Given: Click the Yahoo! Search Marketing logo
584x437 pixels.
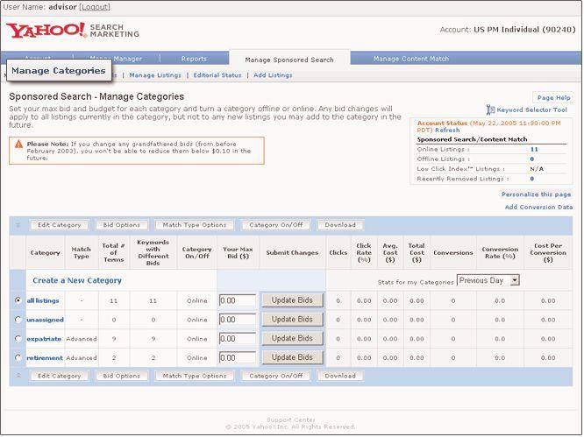Looking at the screenshot, I should 60,32.
